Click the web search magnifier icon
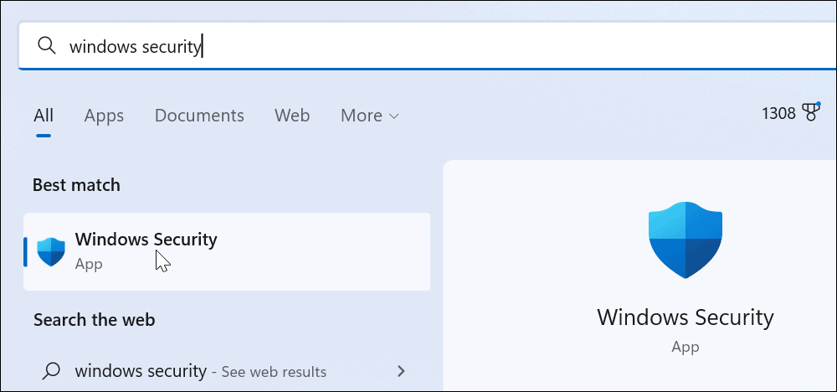This screenshot has width=837, height=392. click(51, 370)
